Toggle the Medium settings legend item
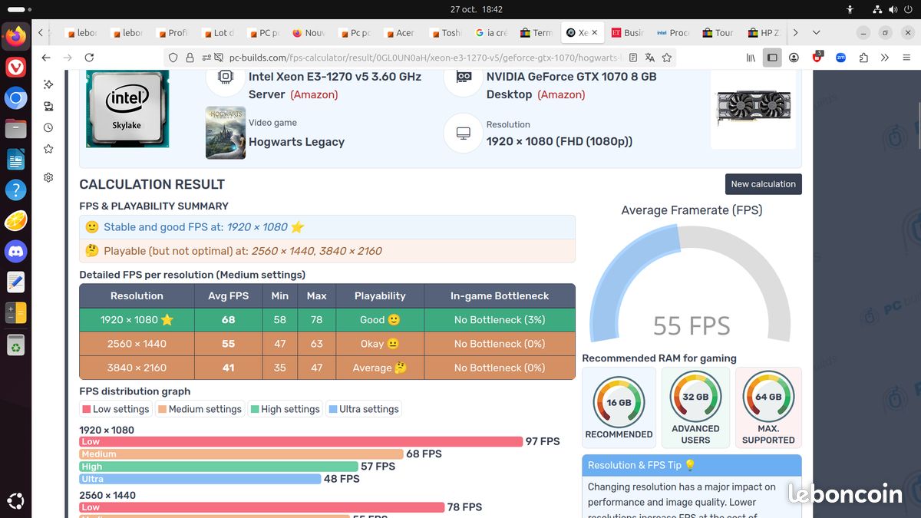Image resolution: width=921 pixels, height=518 pixels. pyautogui.click(x=200, y=409)
